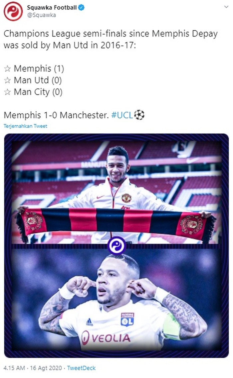Open the #UCL hashtag
This screenshot has height=378, width=233.
pyautogui.click(x=122, y=115)
